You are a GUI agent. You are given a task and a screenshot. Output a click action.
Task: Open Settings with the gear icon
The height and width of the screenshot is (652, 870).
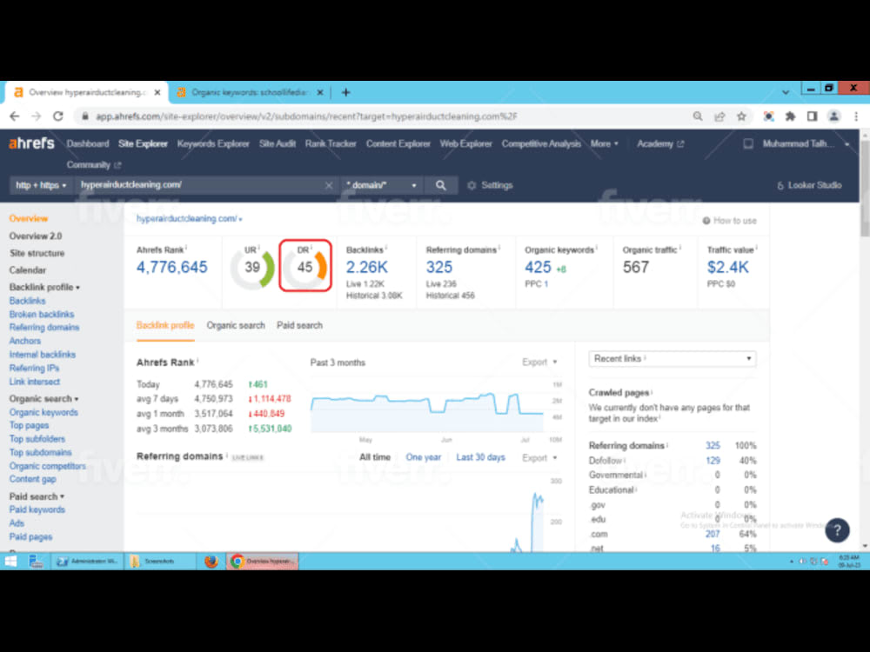pos(489,185)
